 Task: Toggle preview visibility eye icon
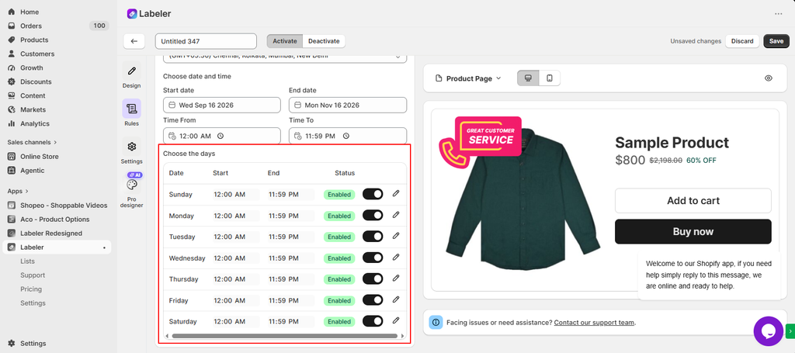pyautogui.click(x=769, y=78)
